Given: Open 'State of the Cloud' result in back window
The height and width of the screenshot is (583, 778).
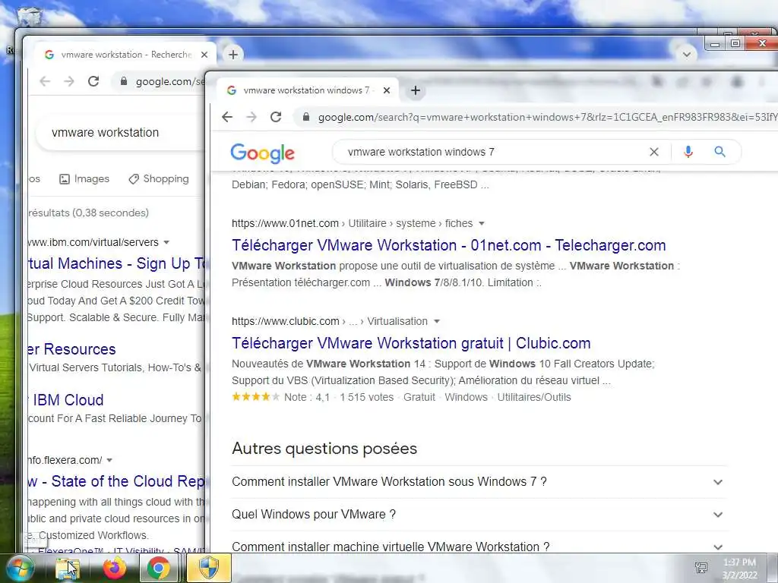Looking at the screenshot, I should click(x=116, y=481).
